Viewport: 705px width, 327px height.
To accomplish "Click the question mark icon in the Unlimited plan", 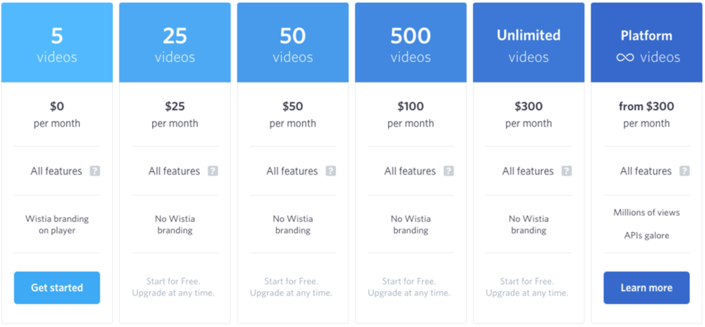I will pos(567,171).
